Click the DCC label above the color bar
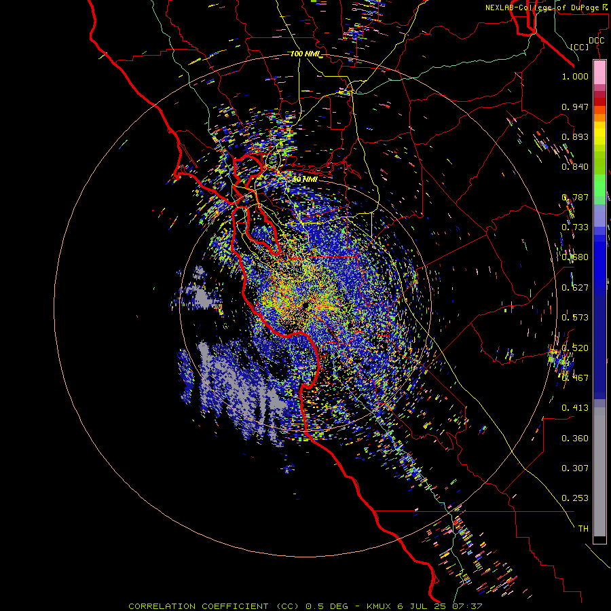This screenshot has height=611, width=611. point(597,41)
